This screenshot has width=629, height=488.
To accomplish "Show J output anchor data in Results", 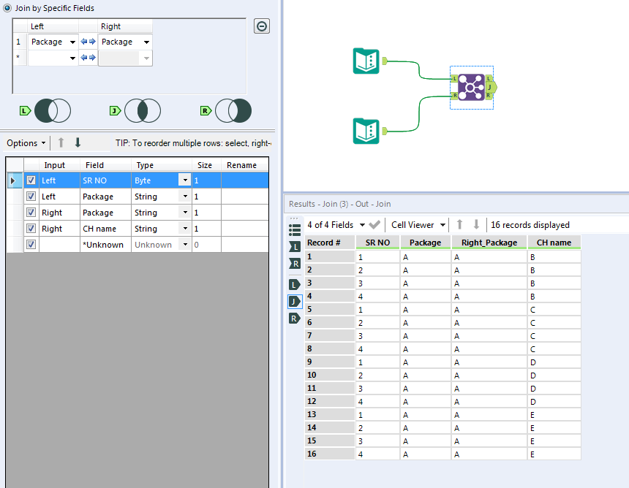I will [x=295, y=302].
